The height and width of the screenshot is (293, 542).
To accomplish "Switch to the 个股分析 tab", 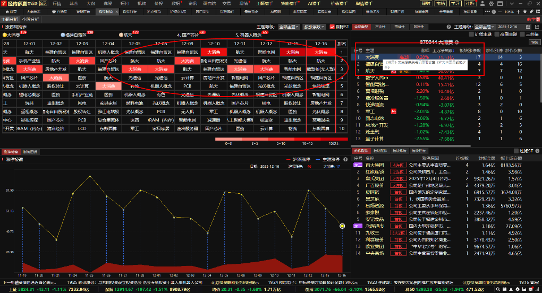I will point(30,19).
